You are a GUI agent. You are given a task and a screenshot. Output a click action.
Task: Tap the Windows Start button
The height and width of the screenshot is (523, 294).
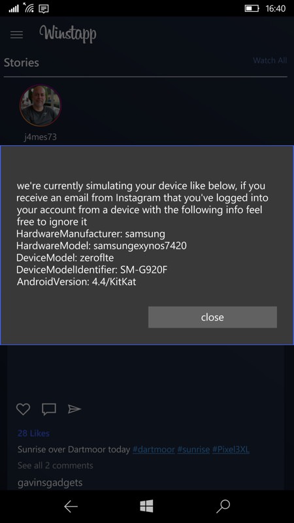pos(146,506)
